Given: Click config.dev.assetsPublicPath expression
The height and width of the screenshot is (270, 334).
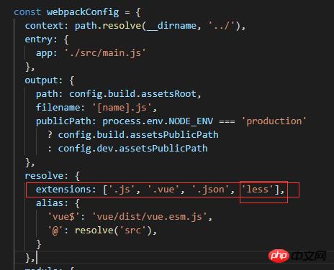Looking at the screenshot, I should pos(132,149).
